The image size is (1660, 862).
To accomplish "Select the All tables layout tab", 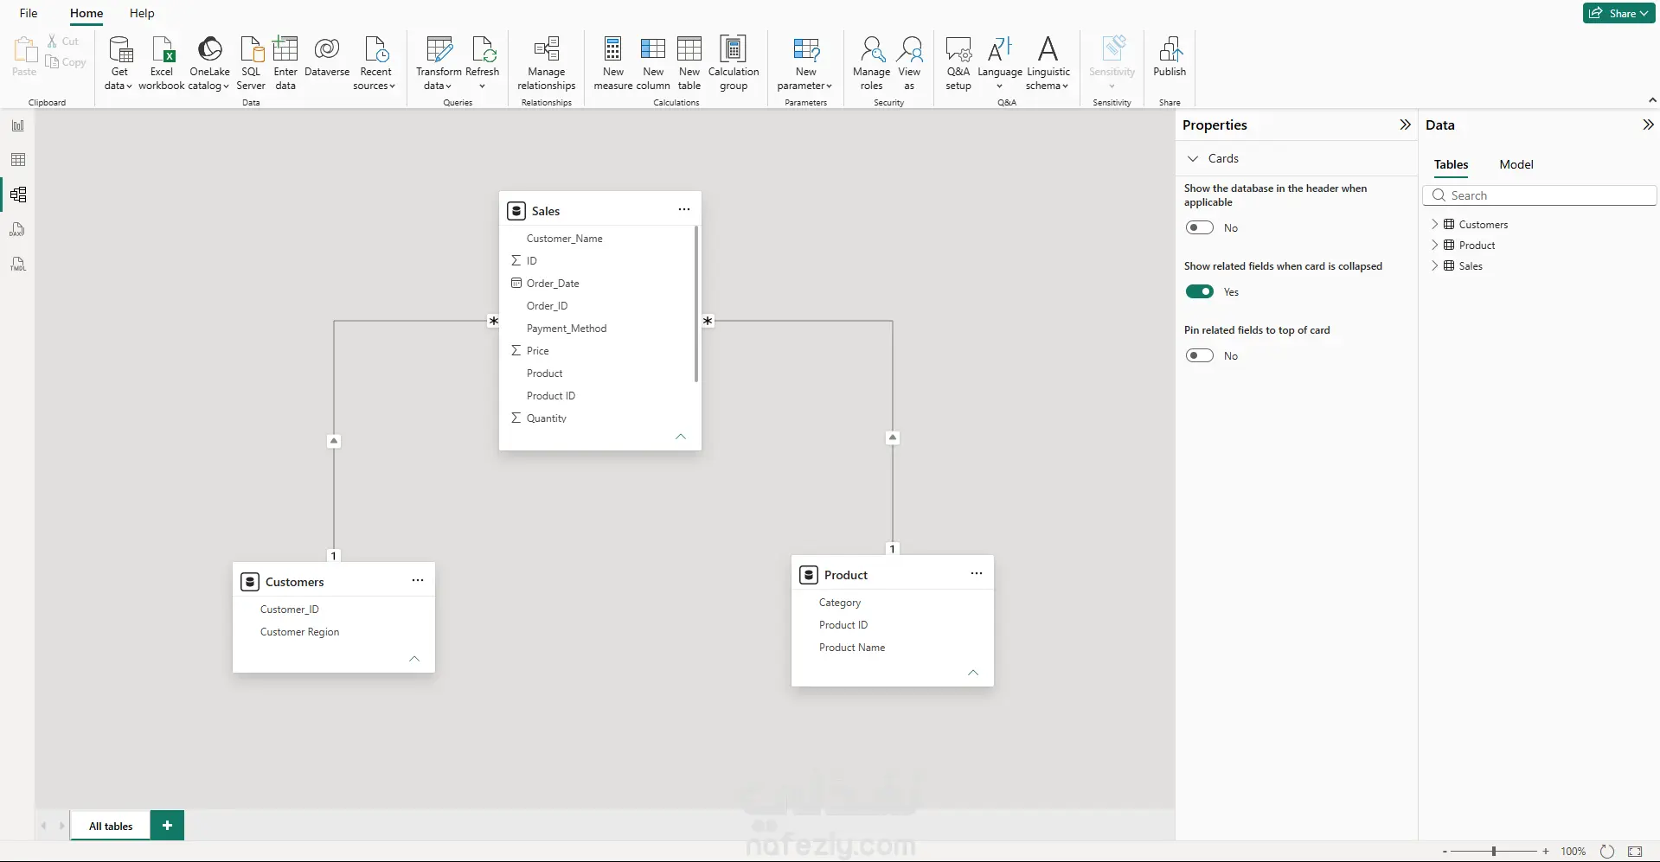I will (111, 826).
